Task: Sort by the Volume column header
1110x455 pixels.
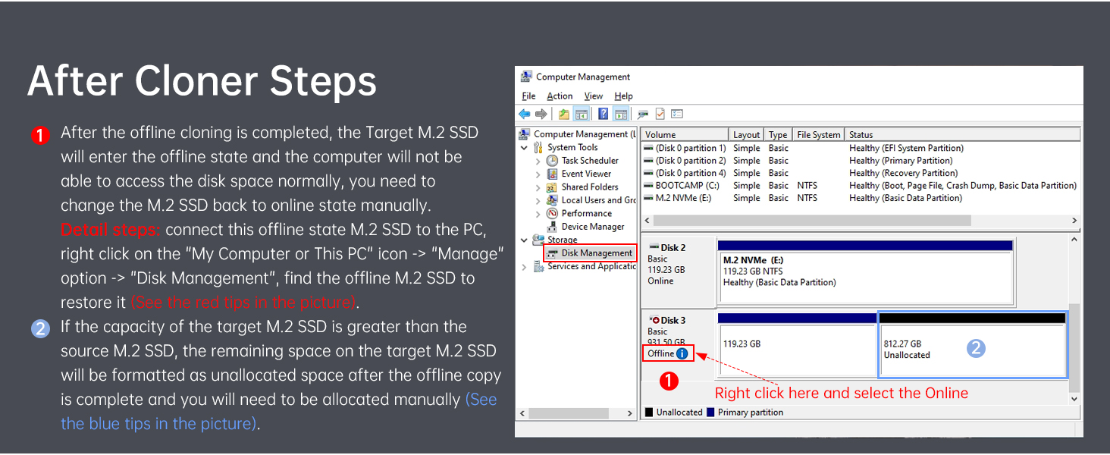Action: (685, 134)
